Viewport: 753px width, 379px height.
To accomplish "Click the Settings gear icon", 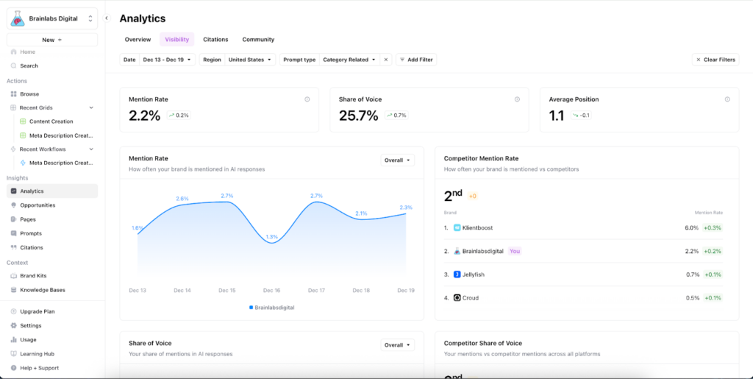I will point(13,325).
